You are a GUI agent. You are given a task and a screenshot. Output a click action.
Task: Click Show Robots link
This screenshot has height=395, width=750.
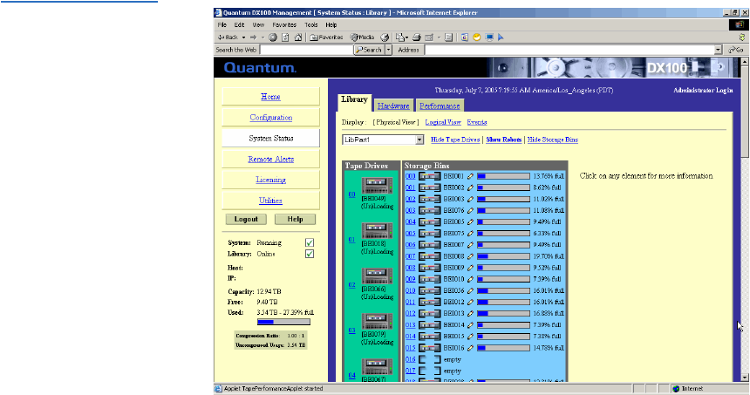point(504,140)
